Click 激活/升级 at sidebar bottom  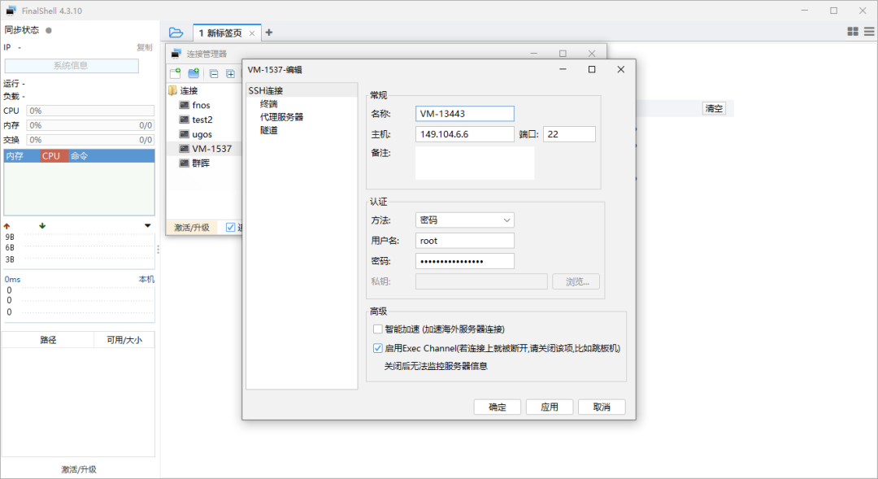(79, 469)
